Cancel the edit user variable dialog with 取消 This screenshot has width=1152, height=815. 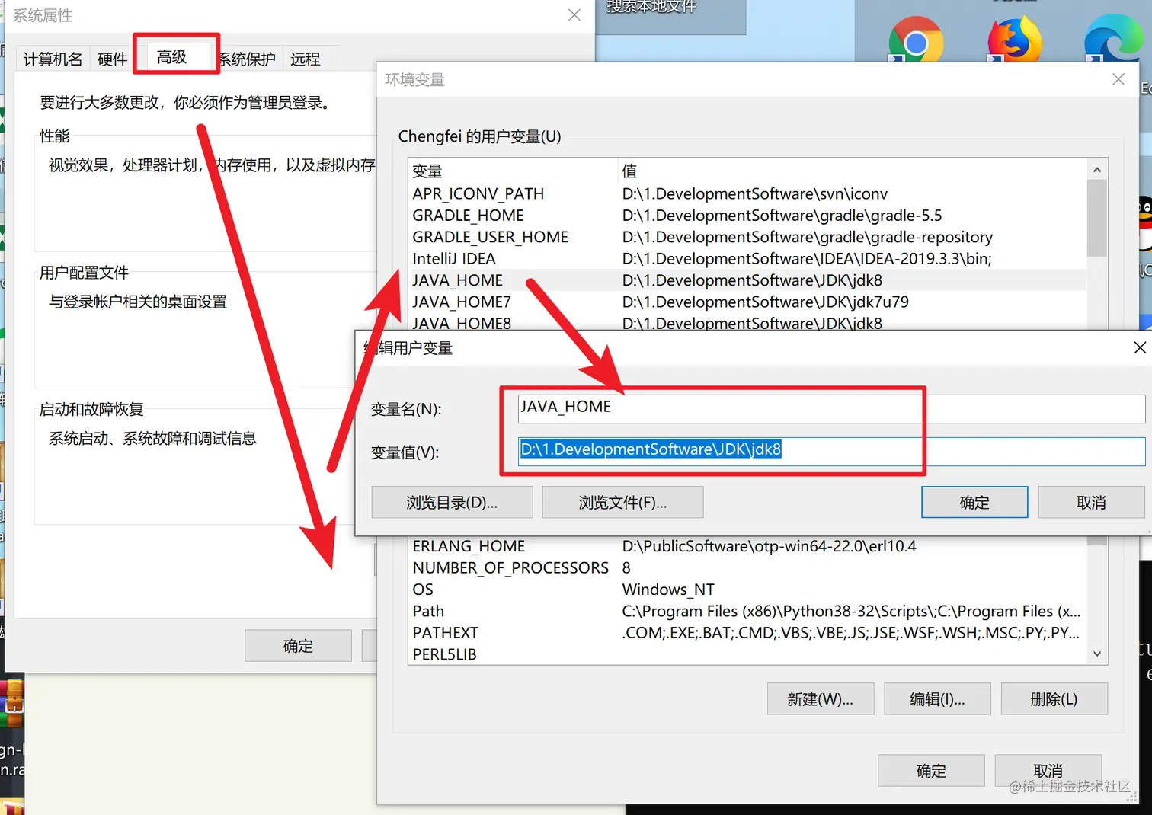[x=1091, y=503]
